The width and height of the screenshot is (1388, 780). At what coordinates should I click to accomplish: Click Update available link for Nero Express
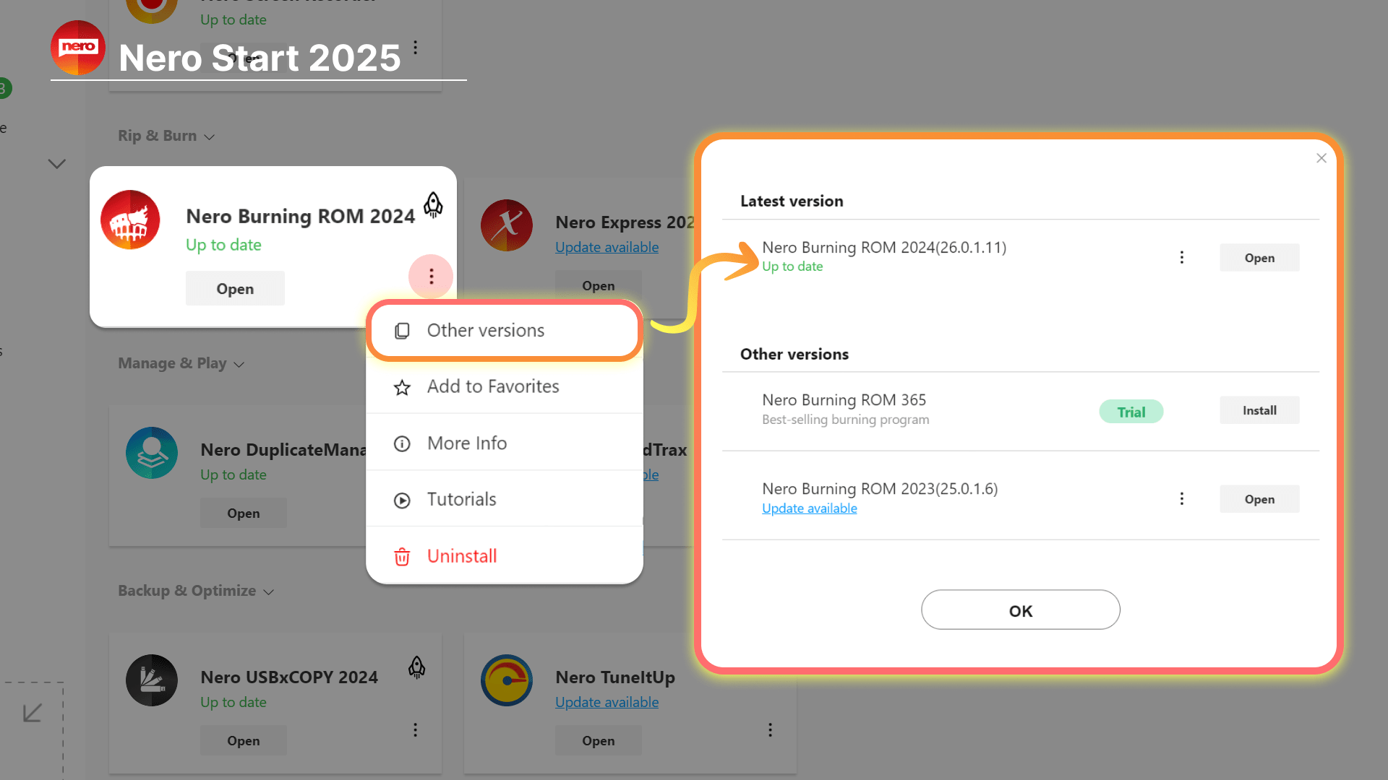click(x=607, y=246)
